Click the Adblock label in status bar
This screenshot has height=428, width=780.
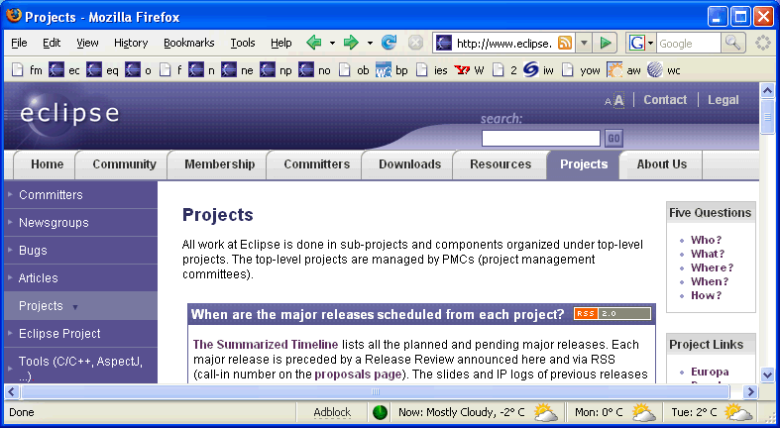332,412
